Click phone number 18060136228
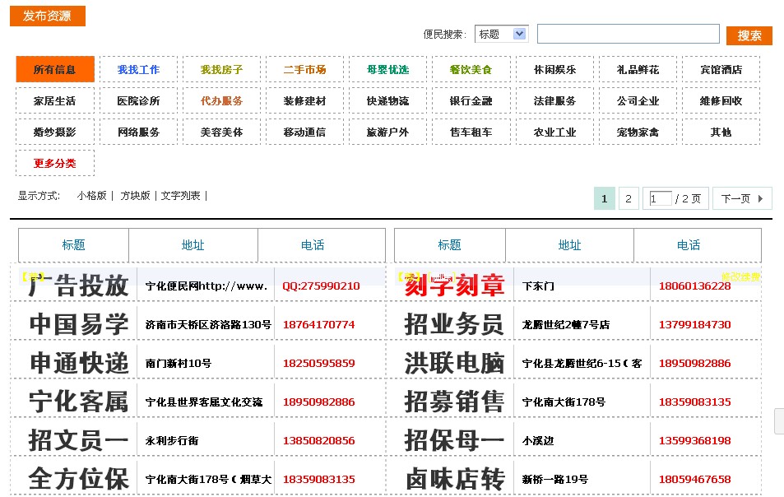 694,286
